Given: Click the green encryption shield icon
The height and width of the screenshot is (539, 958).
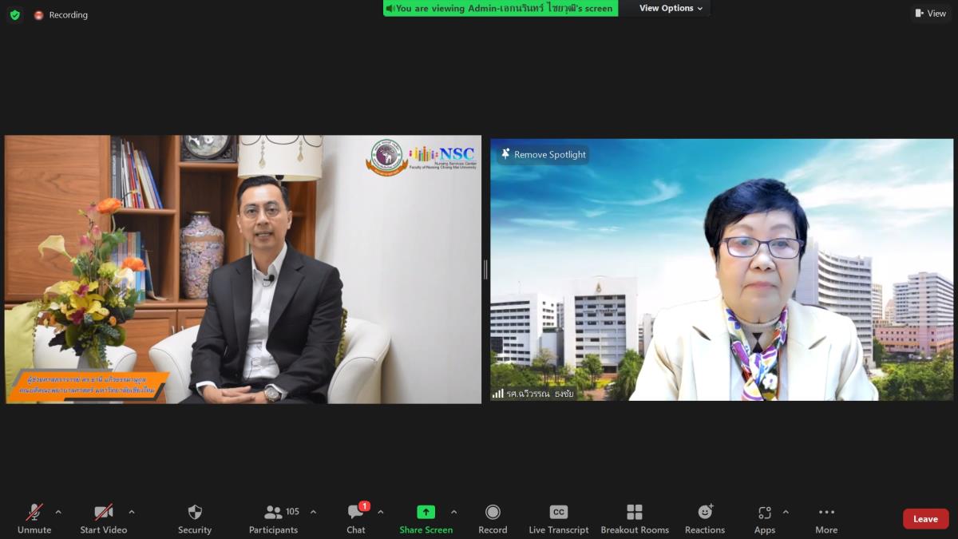Looking at the screenshot, I should [x=15, y=15].
